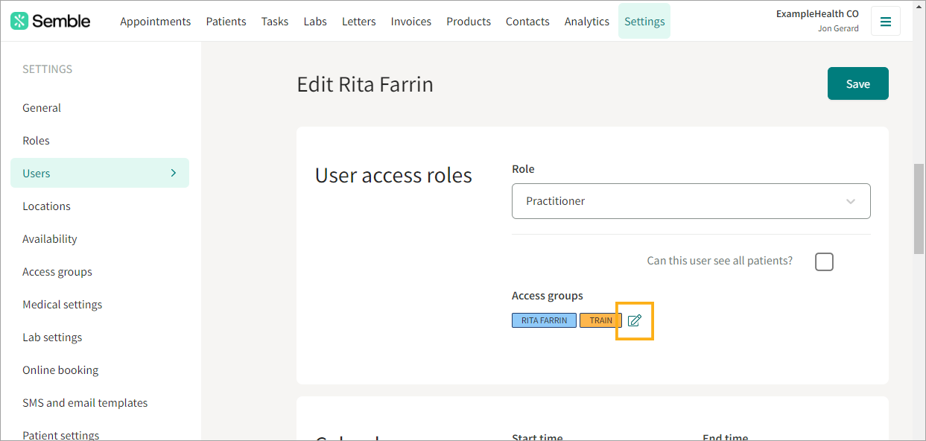
Task: Save the Rita Farrin user edits
Action: point(858,83)
